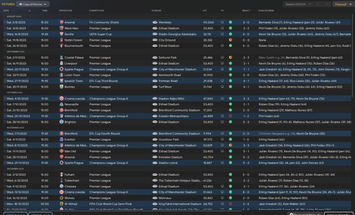
Task: Open the 8 - 0 result against Crvena zvezda
Action: pyautogui.click(x=246, y=192)
